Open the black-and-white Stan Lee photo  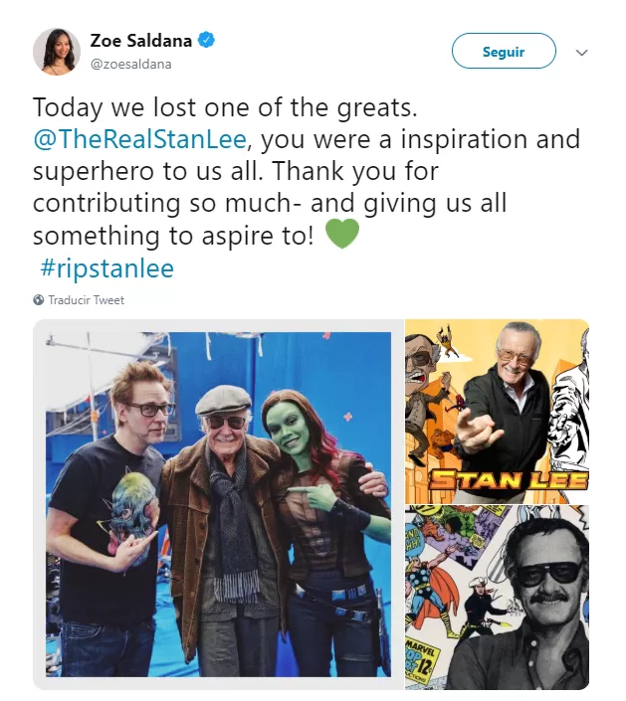pos(498,598)
